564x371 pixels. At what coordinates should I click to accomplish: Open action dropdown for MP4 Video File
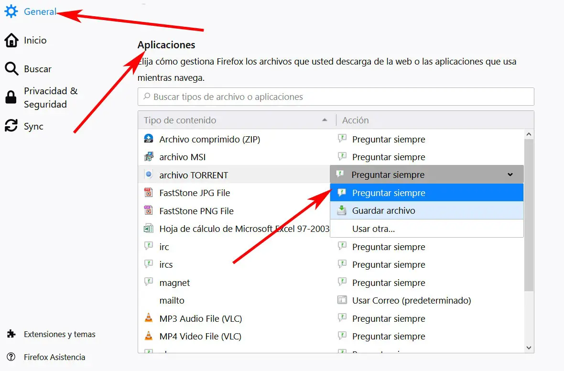coord(427,336)
